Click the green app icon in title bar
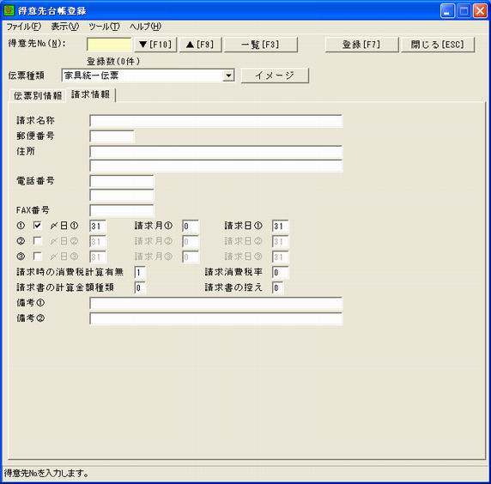Viewport: 491px width, 484px height. [9, 10]
